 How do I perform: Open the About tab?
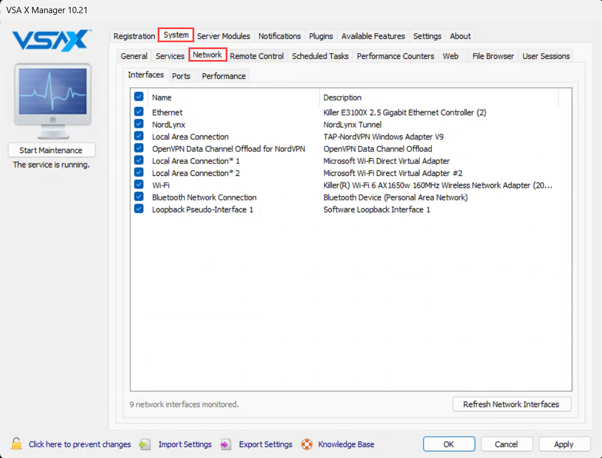coord(460,36)
